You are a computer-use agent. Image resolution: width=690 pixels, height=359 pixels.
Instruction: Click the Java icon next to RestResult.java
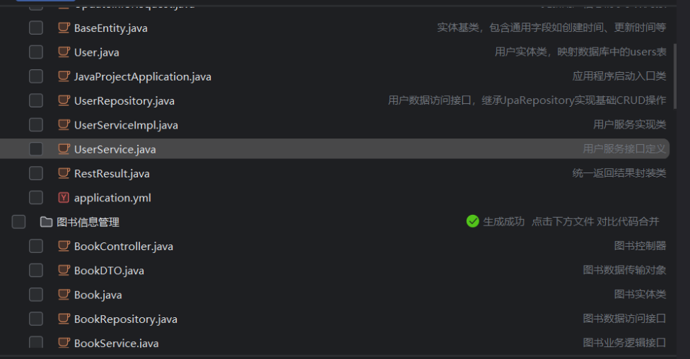click(64, 174)
